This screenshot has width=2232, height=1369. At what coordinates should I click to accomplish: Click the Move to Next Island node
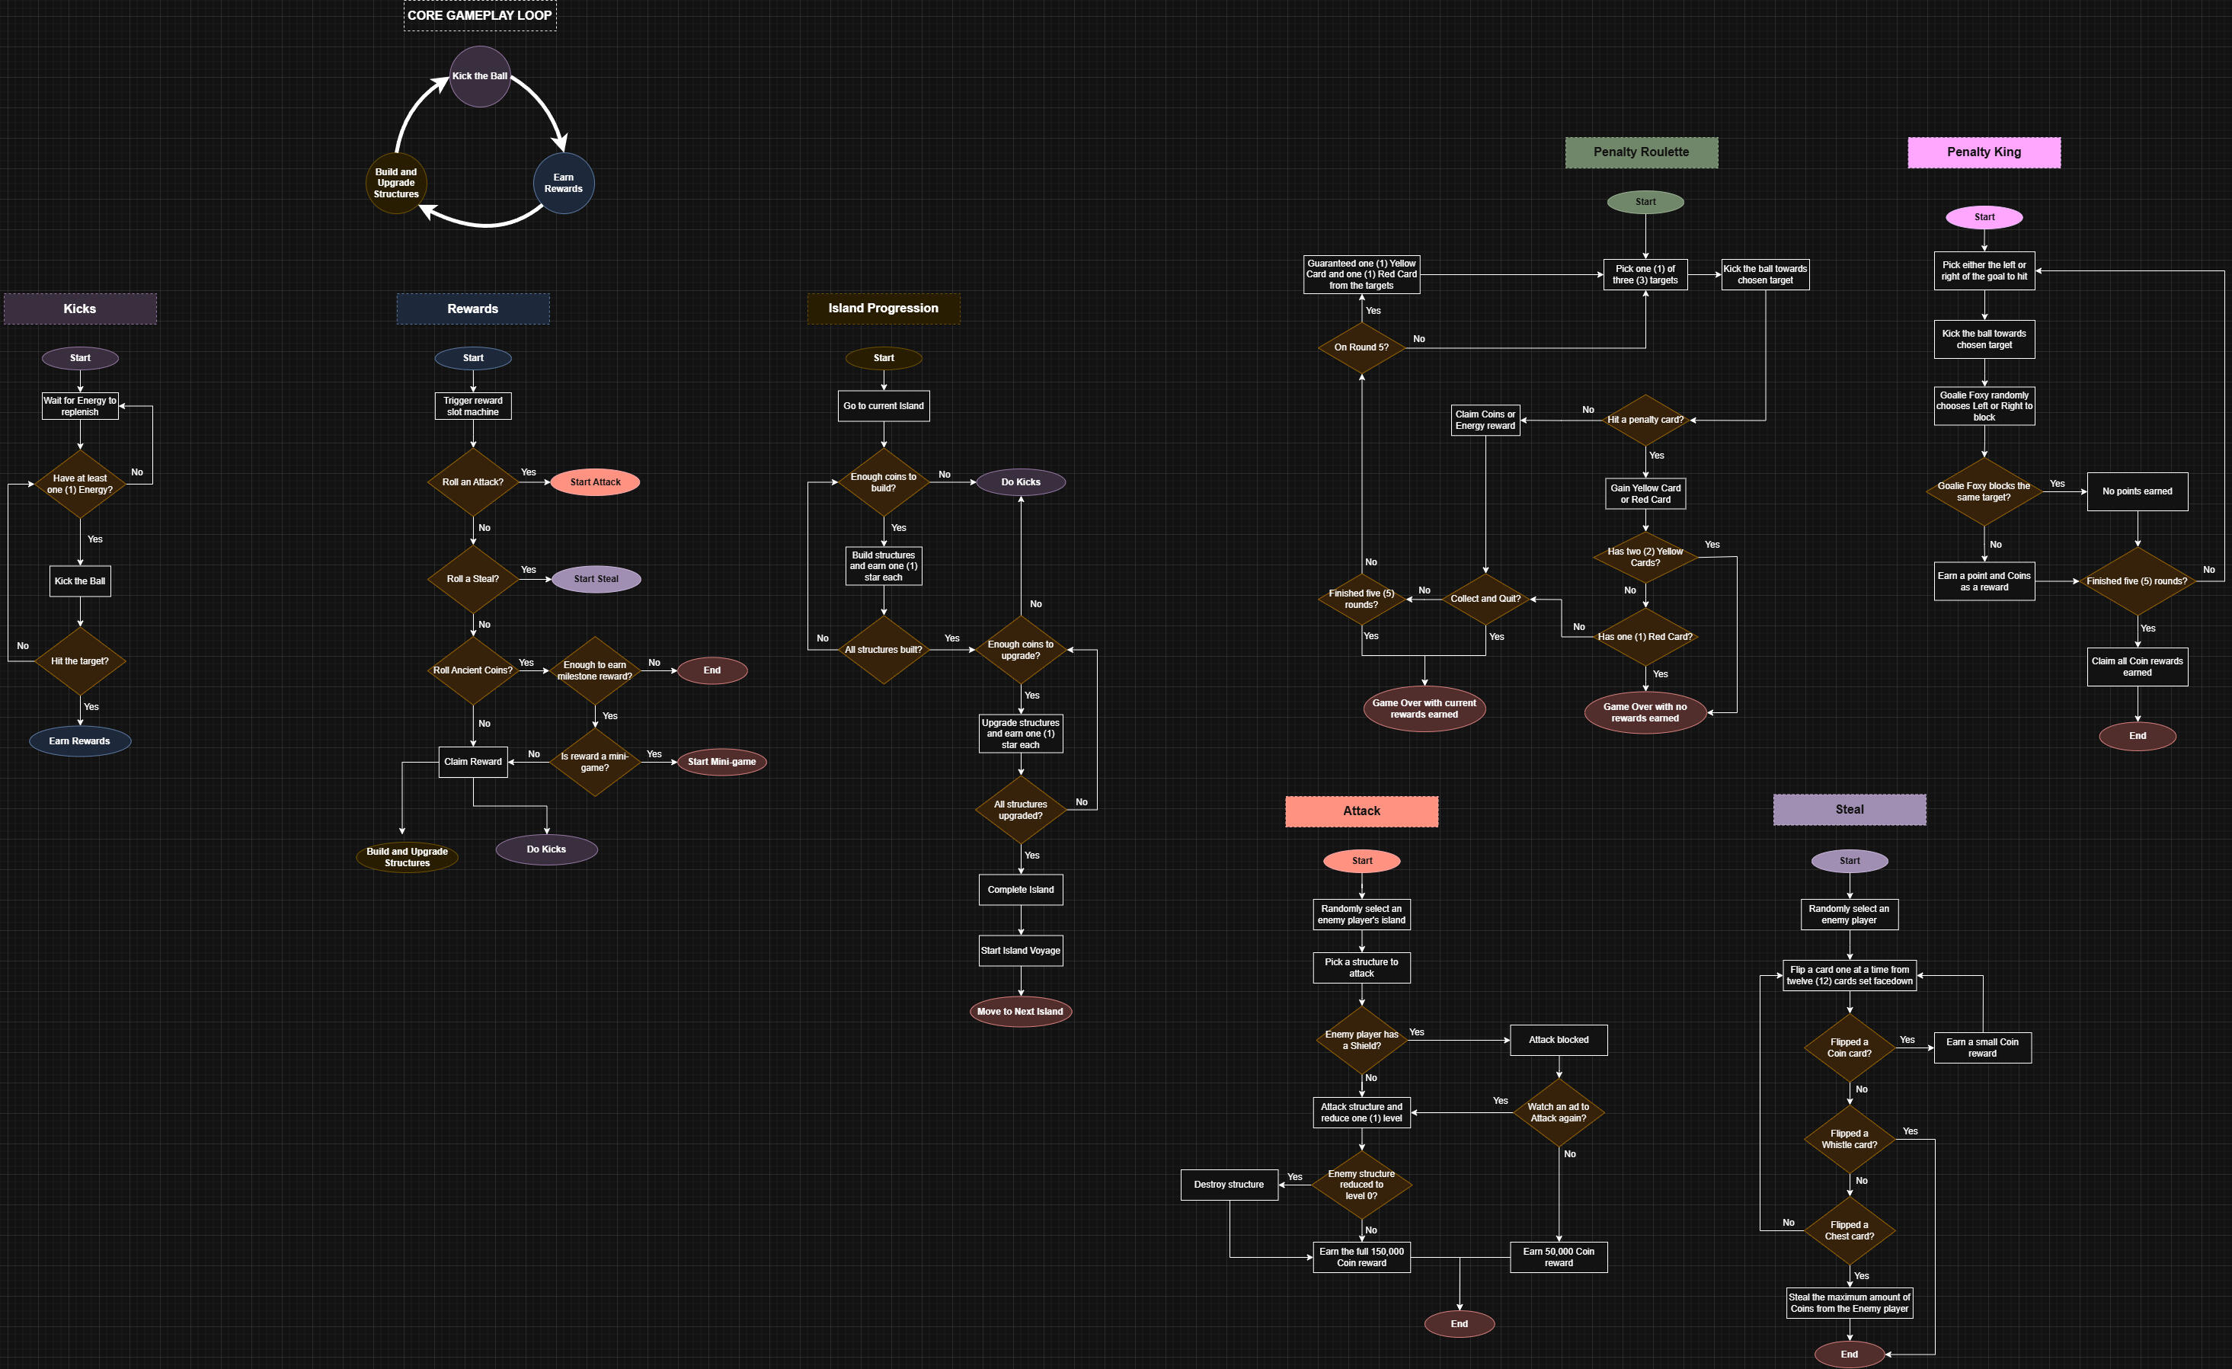[1020, 1012]
